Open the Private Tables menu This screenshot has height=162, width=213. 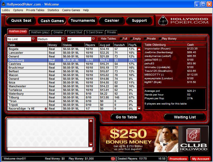pos(35,10)
